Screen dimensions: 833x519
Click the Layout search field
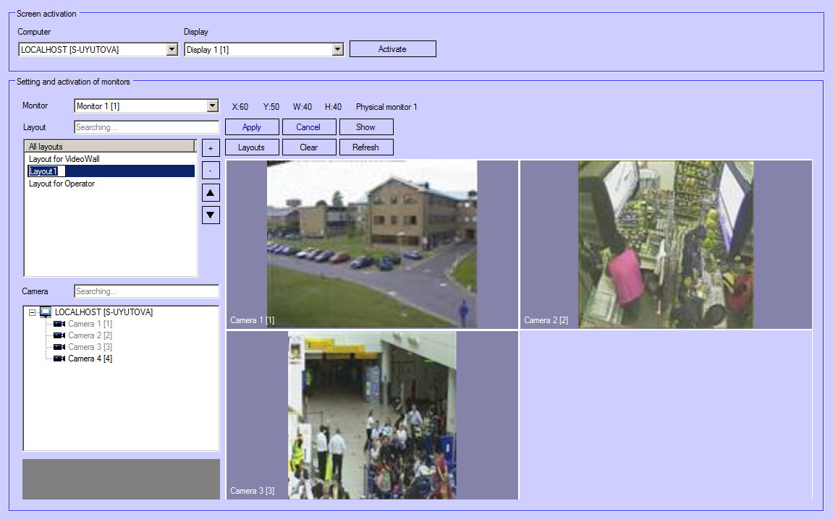tap(146, 127)
